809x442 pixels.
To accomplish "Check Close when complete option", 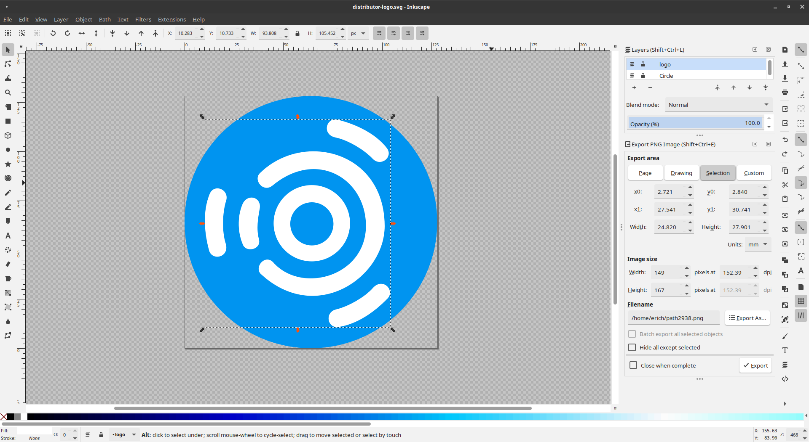I will 633,365.
